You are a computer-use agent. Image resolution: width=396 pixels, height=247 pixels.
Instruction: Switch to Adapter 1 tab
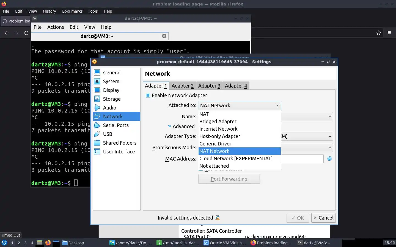(156, 86)
